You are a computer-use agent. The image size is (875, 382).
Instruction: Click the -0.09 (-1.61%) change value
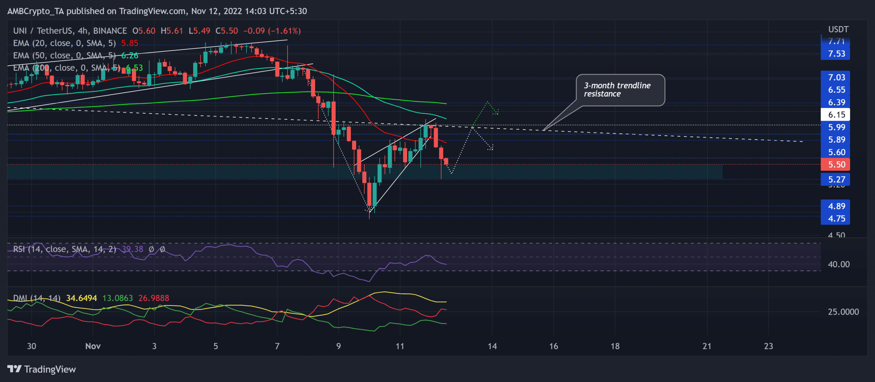click(x=272, y=31)
